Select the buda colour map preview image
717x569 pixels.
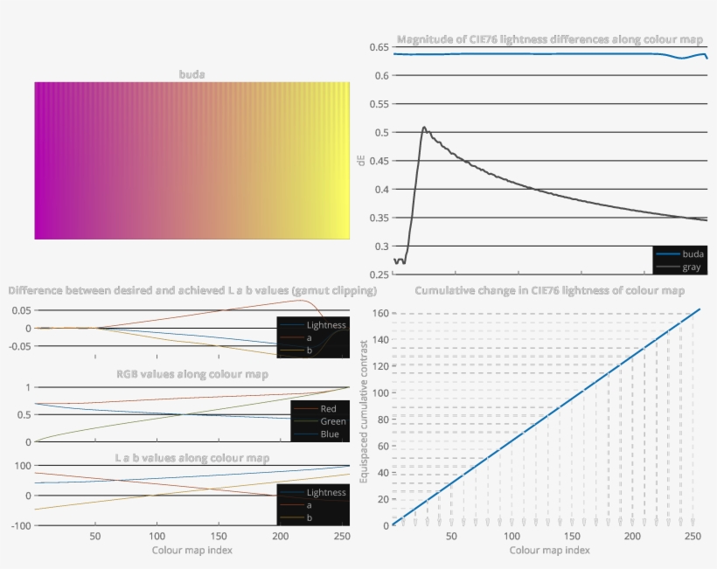(191, 157)
